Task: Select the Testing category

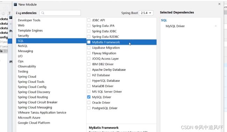Action: 23,72
